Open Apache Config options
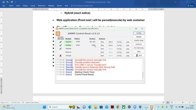This screenshot has width=196, height=110. [x=119, y=42]
